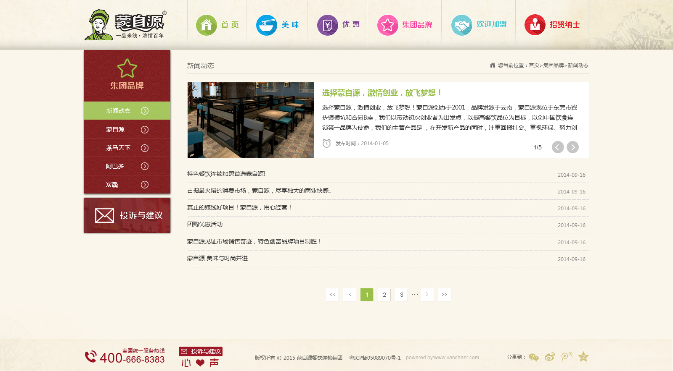The height and width of the screenshot is (371, 673).
Task: Click the green home icon in navigation
Action: click(206, 25)
